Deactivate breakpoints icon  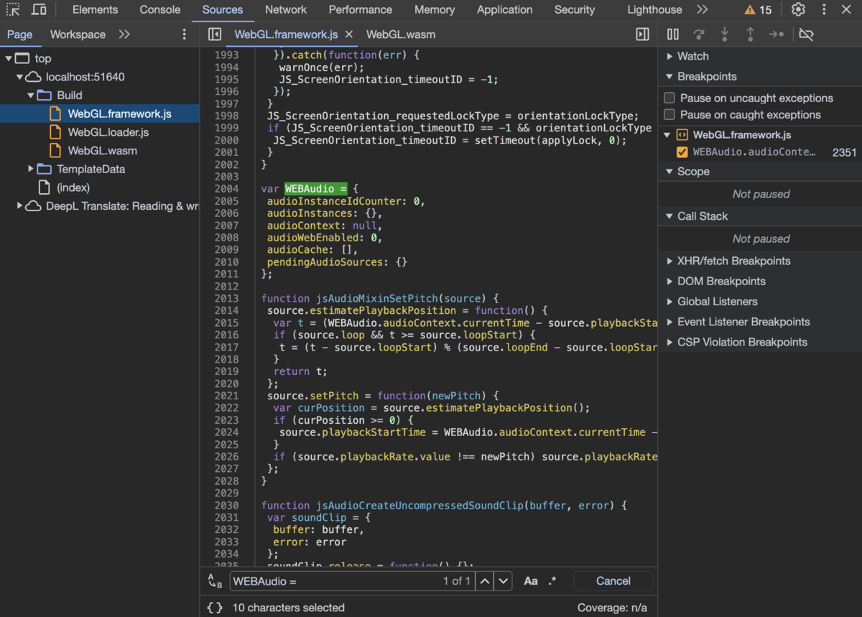pos(806,34)
